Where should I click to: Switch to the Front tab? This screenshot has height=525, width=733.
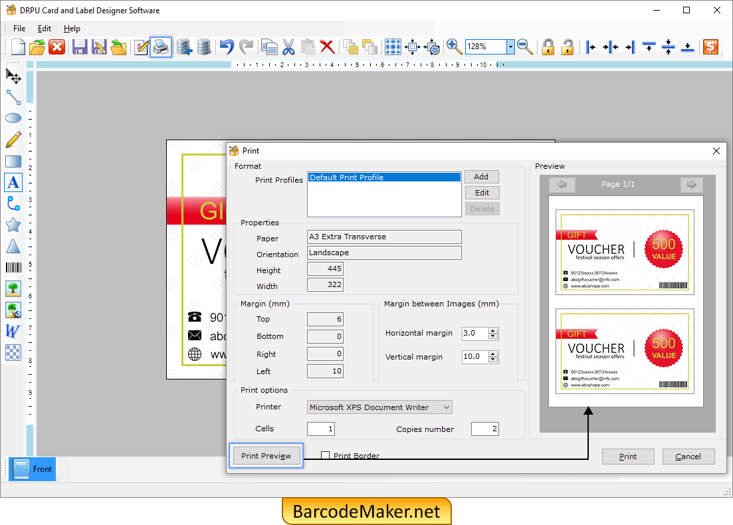33,469
